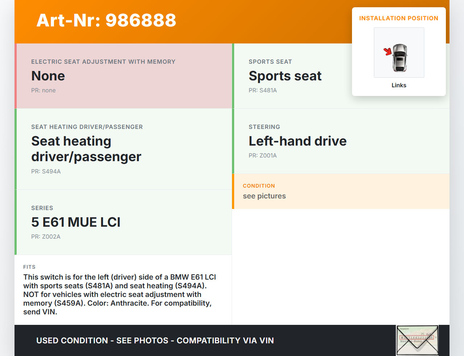Image resolution: width=464 pixels, height=356 pixels.
Task: Click the orange 'CONDITION' label
Action: click(259, 186)
